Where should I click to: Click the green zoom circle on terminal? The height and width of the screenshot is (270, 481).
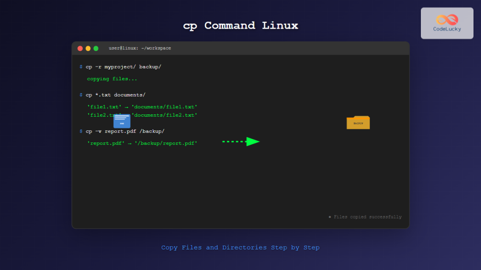click(x=95, y=48)
